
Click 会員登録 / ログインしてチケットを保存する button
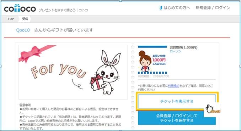coord(177,118)
